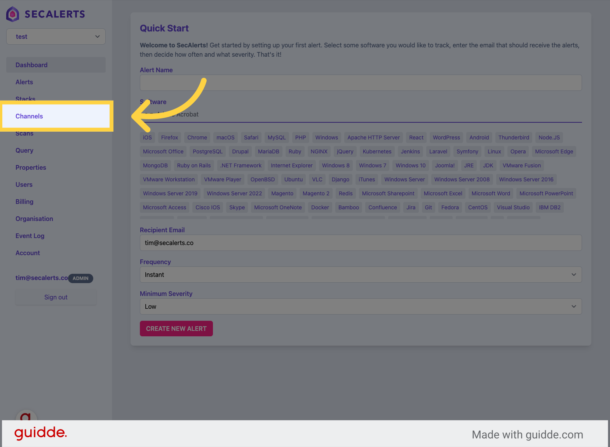Choose the Docker software tag

tap(320, 207)
